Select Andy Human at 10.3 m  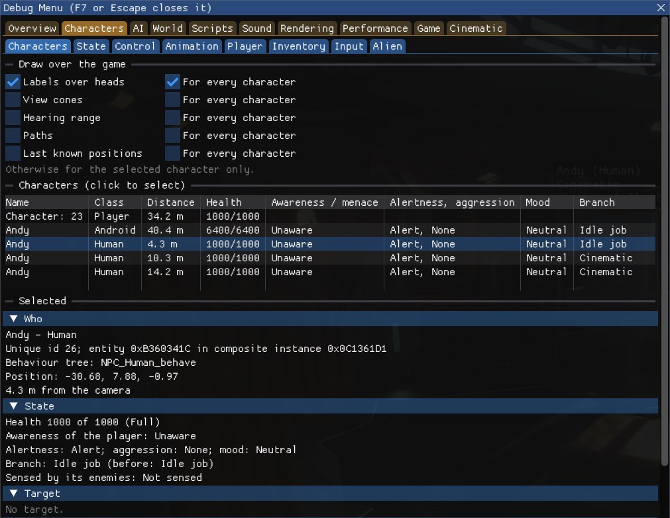[330, 258]
